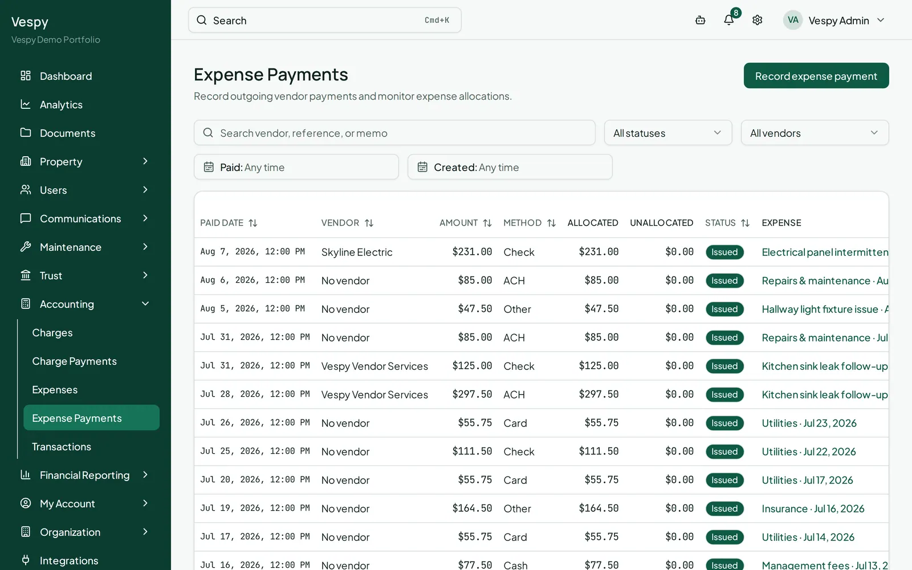
Task: Click the Integrations plug icon in sidebar
Action: point(26,560)
